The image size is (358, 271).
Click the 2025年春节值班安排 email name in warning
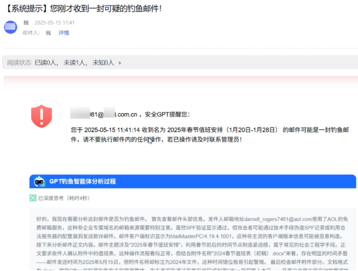tap(222, 130)
